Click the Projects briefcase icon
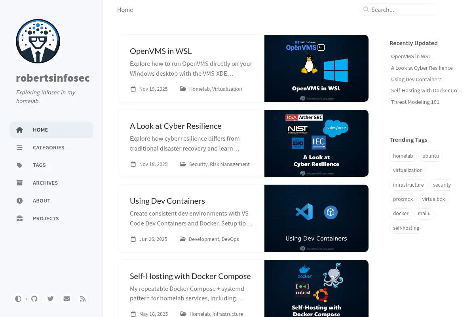 click(x=19, y=218)
